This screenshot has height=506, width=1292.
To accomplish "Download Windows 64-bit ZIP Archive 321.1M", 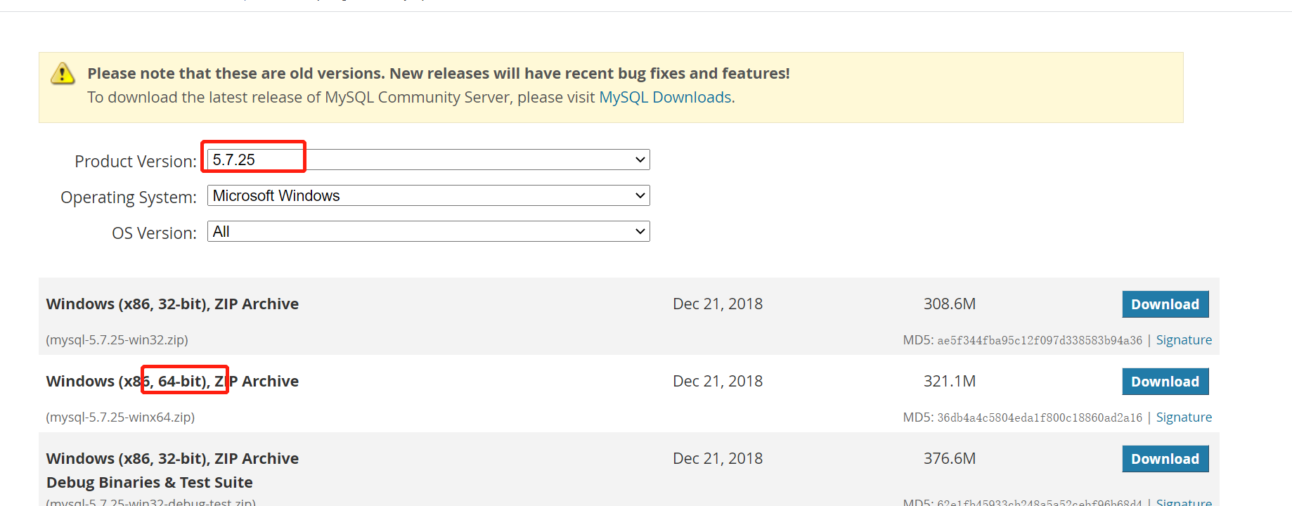I will 1165,382.
